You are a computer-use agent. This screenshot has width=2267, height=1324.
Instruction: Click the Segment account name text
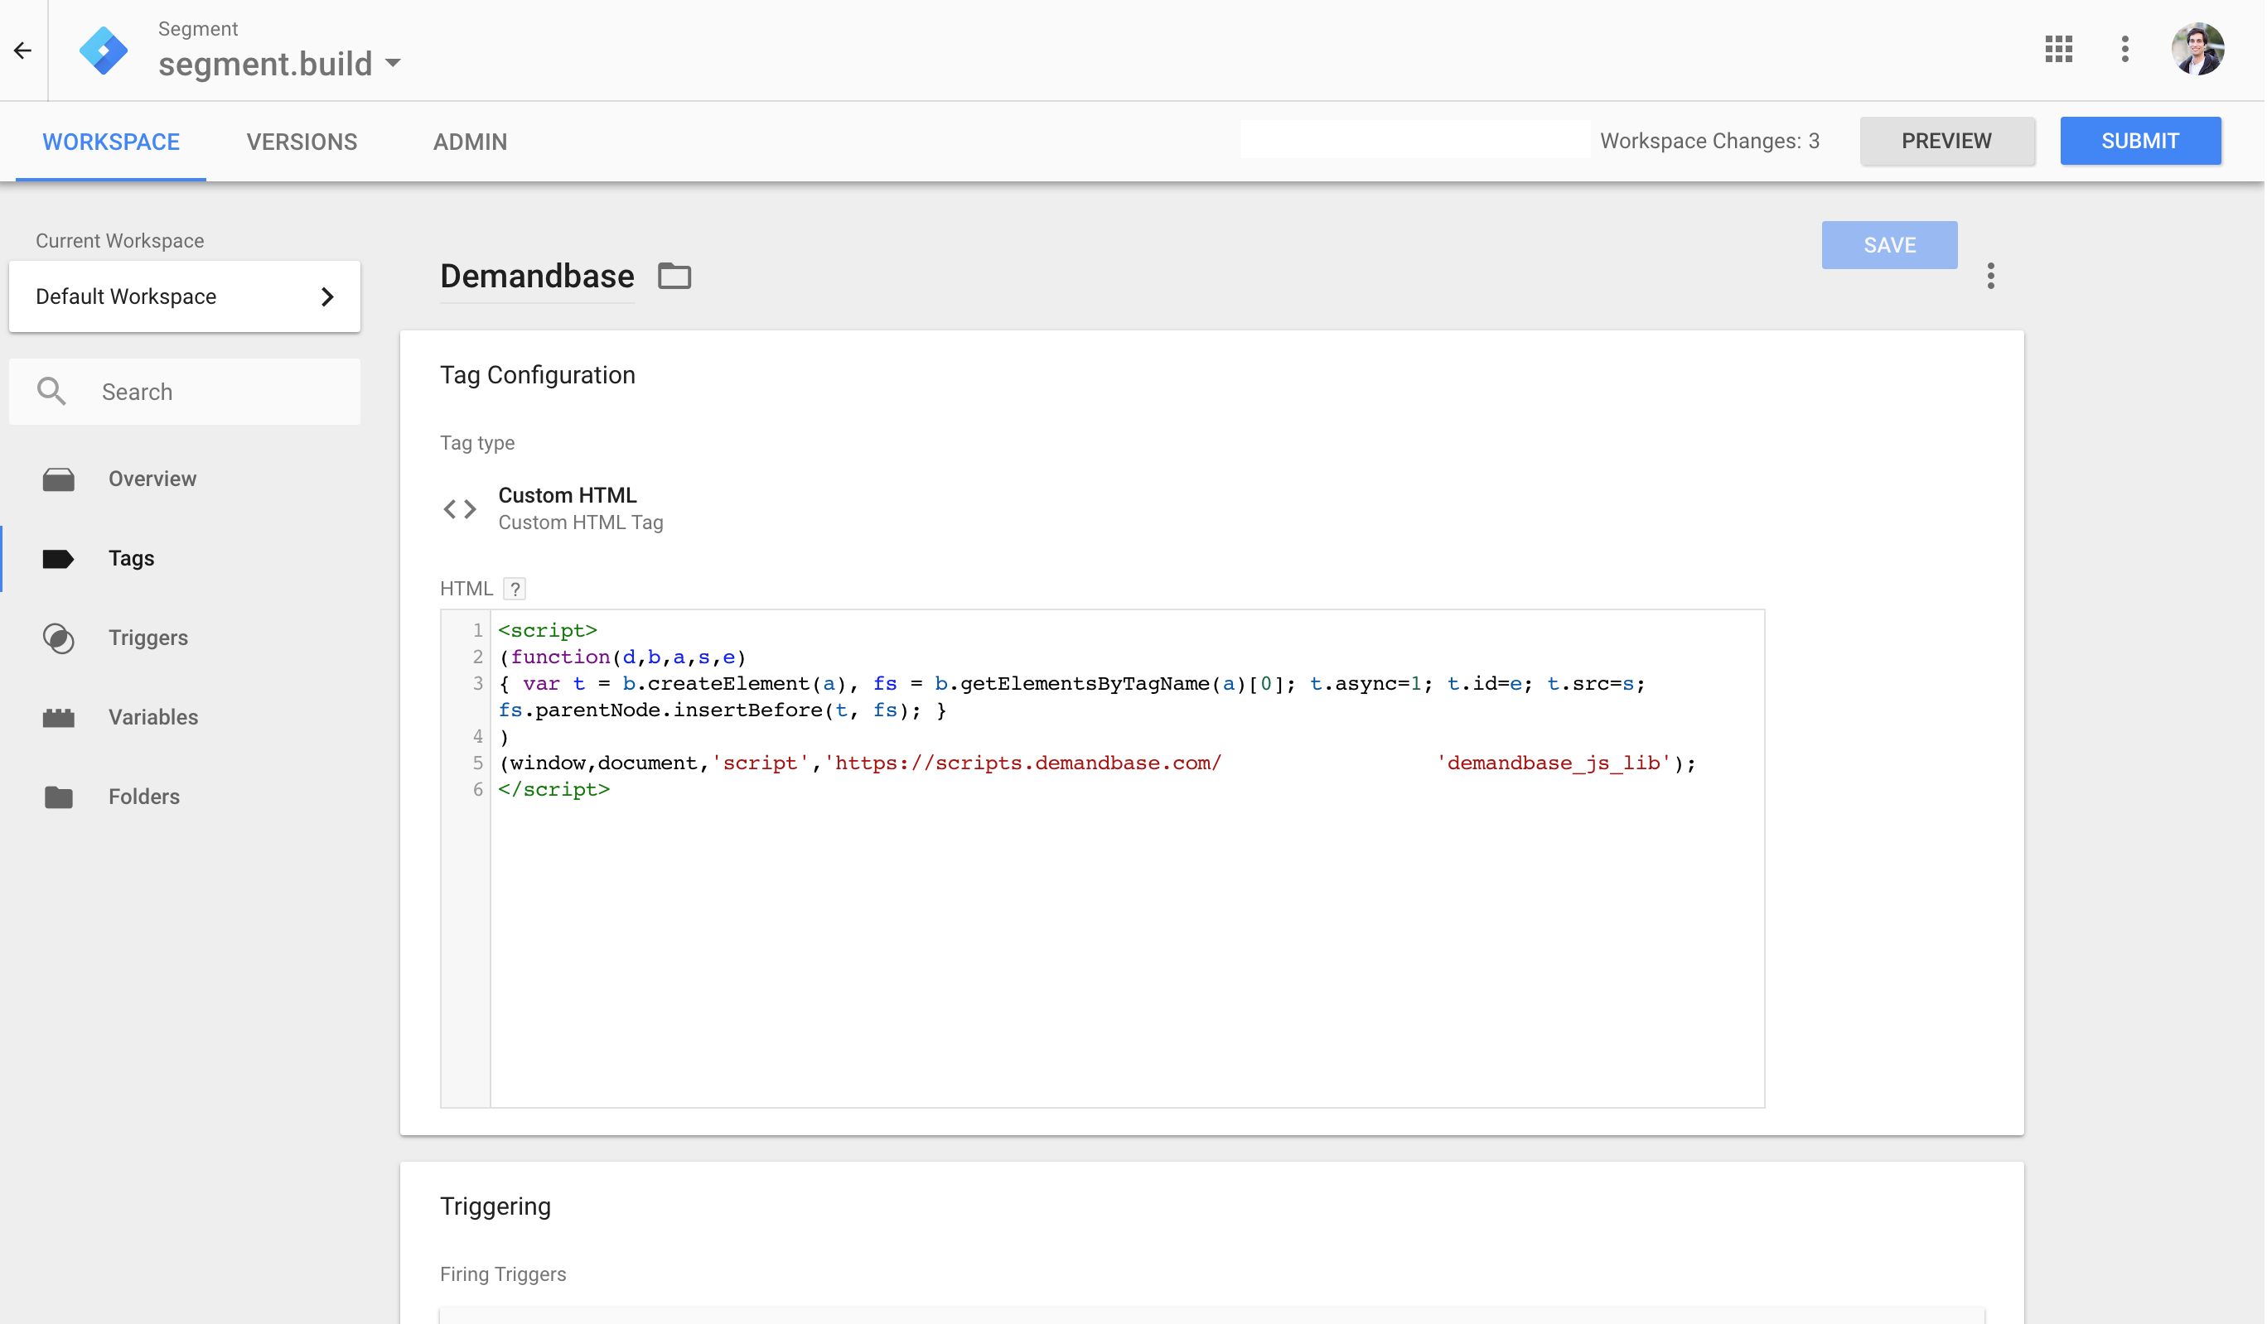tap(198, 29)
